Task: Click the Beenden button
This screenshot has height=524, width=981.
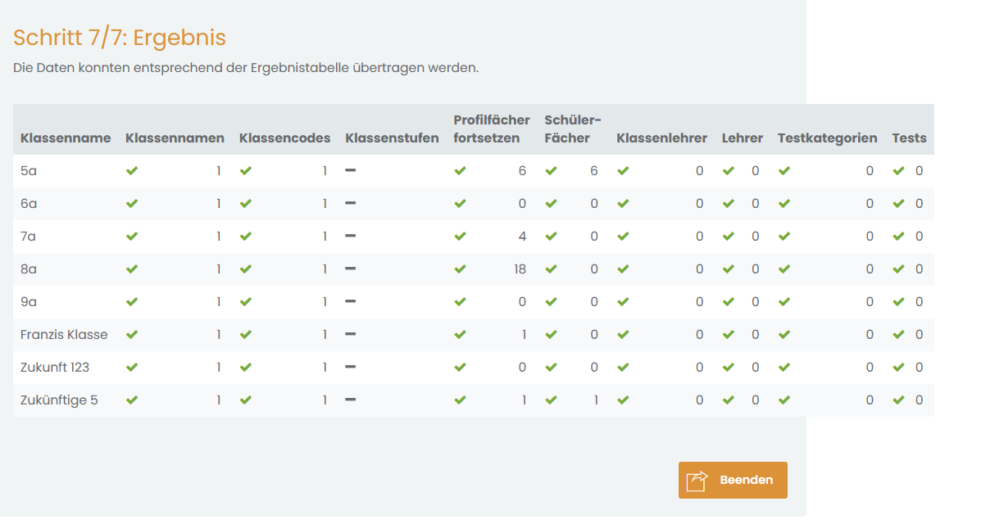Action: tap(733, 481)
